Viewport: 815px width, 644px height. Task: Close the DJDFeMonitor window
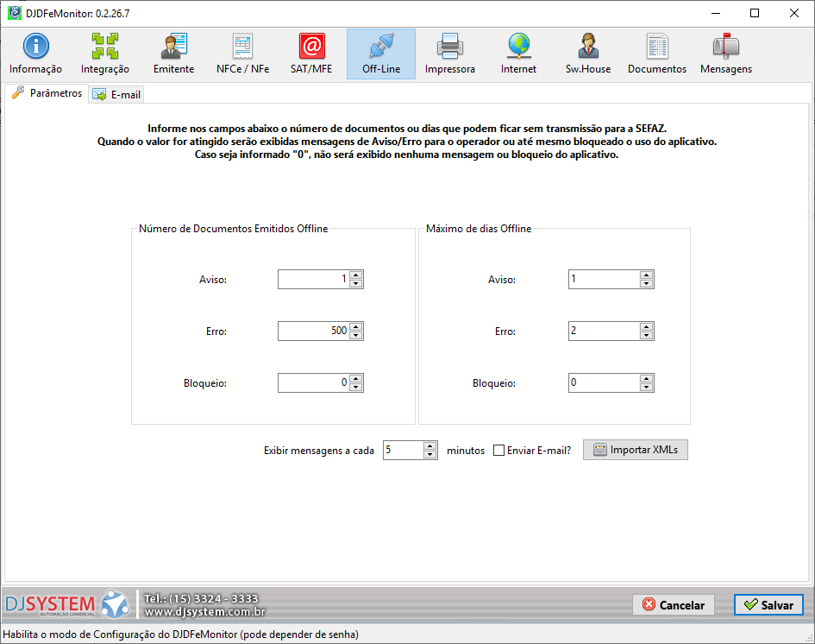coord(794,13)
